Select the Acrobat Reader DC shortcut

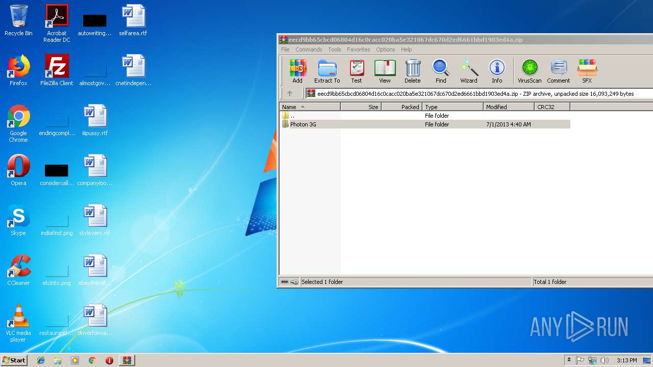tap(57, 23)
